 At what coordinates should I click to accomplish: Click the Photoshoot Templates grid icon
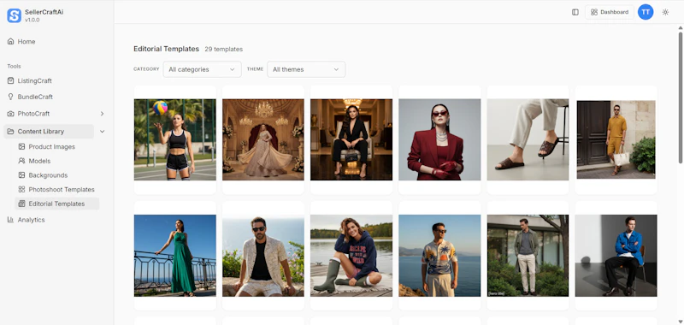(x=21, y=189)
